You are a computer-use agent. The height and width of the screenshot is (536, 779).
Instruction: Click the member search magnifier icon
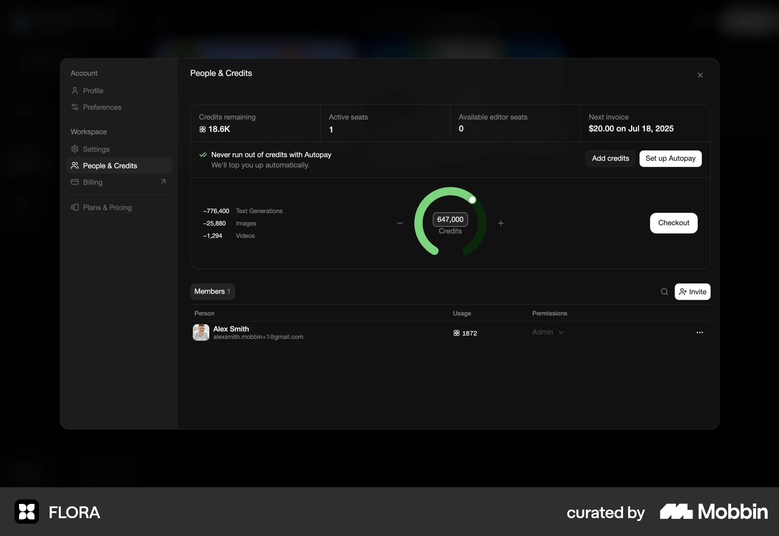pos(664,292)
